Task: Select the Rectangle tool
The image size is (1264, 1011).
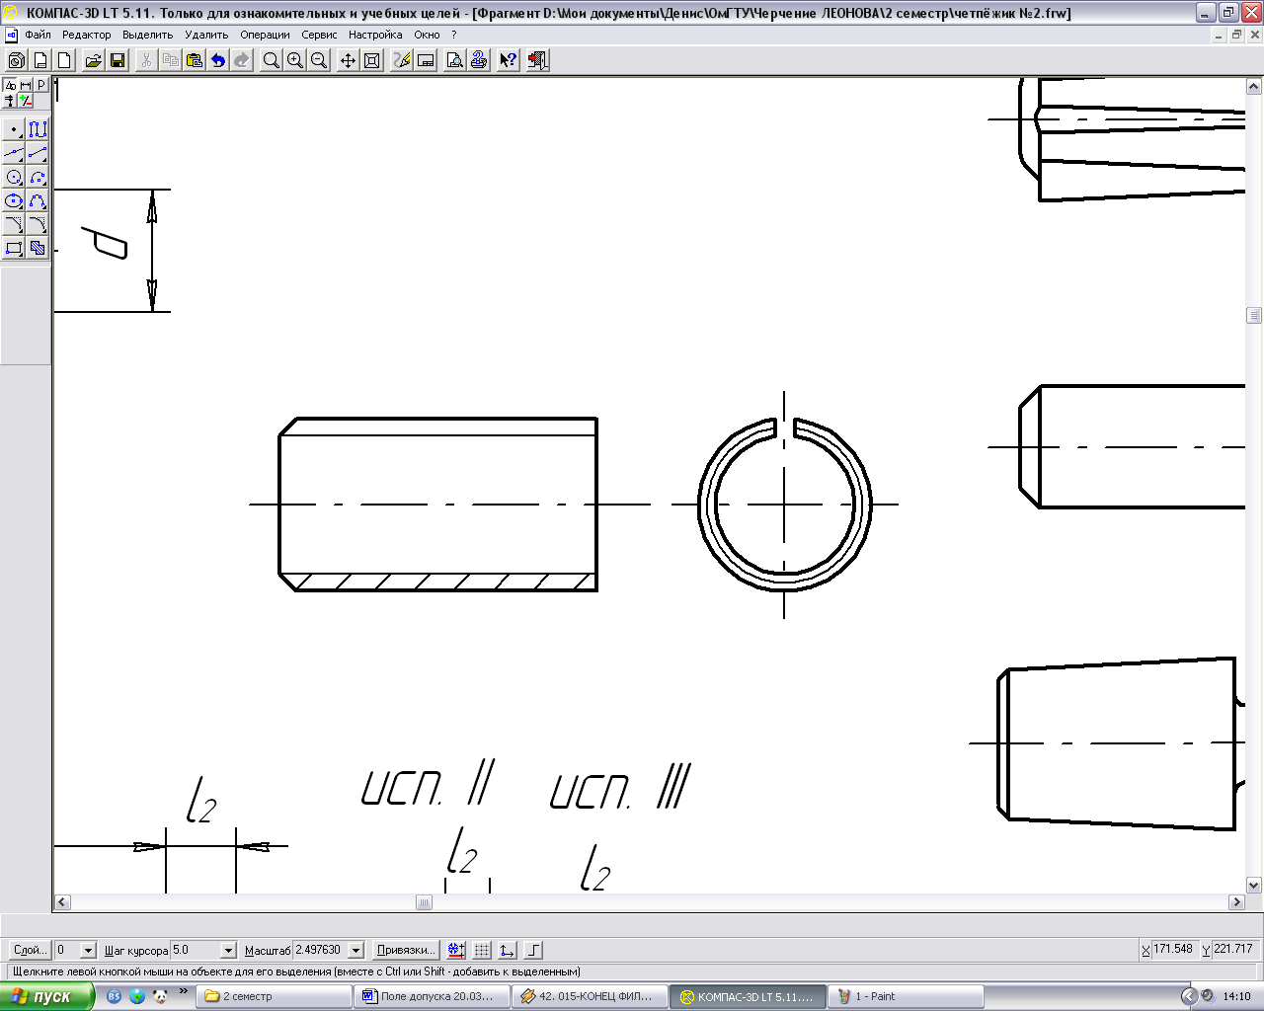Action: click(14, 248)
